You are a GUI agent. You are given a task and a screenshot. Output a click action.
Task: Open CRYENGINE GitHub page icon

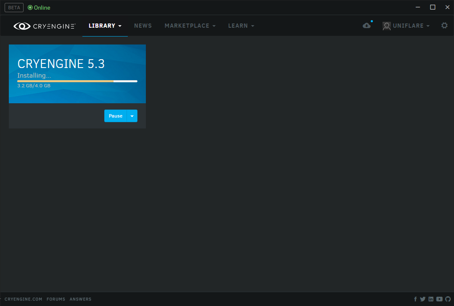tap(448, 299)
